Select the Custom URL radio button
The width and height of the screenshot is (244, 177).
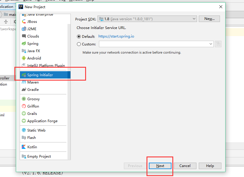(79, 44)
